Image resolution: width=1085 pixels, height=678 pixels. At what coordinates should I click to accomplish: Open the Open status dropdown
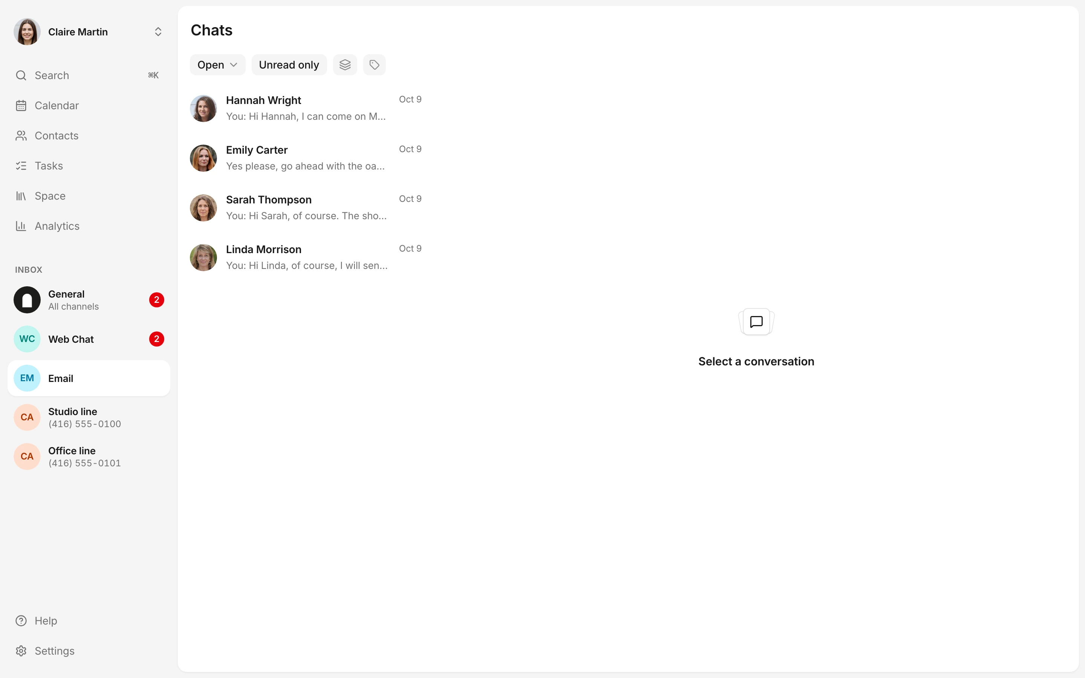[217, 65]
